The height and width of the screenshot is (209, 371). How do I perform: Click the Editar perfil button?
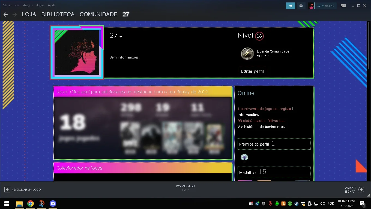point(252,71)
